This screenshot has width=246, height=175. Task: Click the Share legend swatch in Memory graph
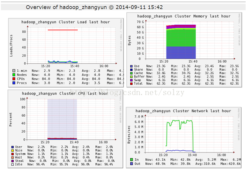pos(132,70)
